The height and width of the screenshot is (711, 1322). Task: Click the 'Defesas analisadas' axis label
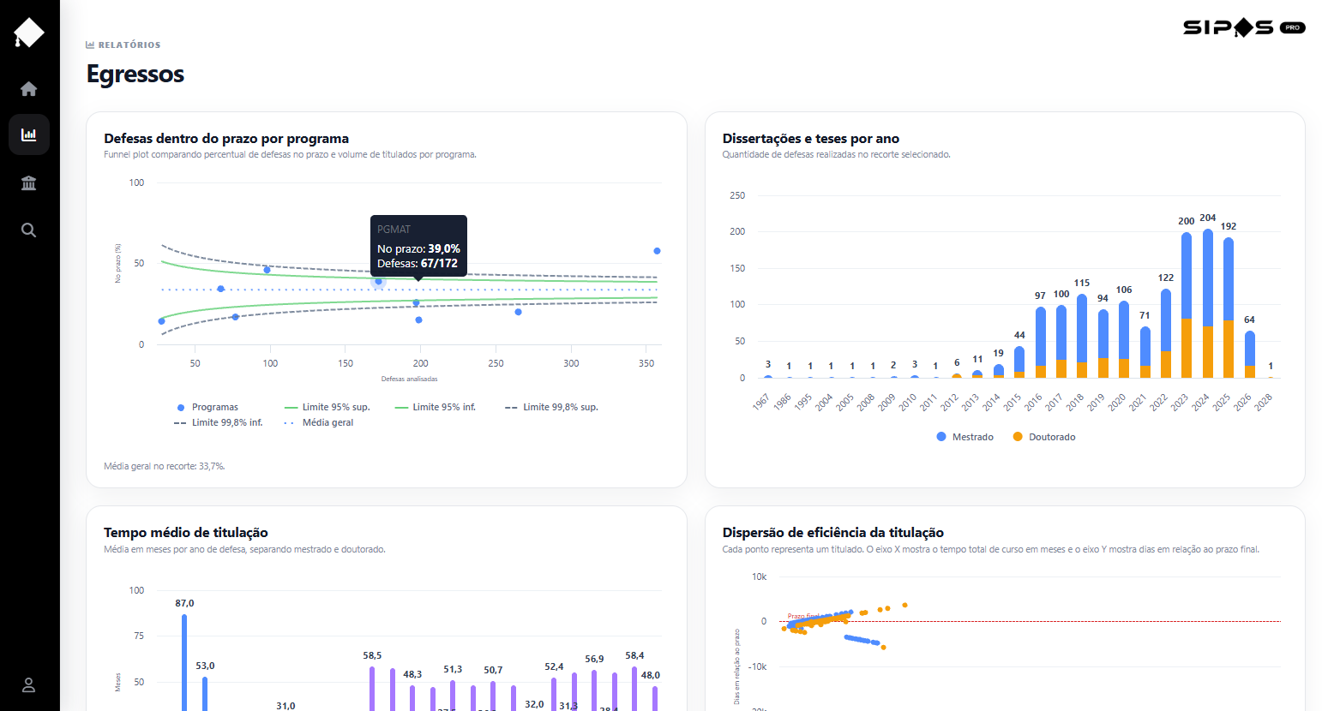[410, 379]
